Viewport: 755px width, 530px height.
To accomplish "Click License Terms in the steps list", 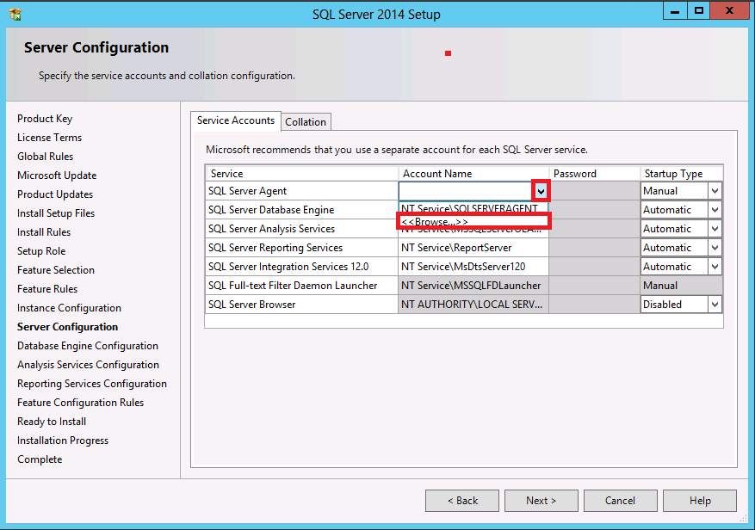I will point(50,138).
